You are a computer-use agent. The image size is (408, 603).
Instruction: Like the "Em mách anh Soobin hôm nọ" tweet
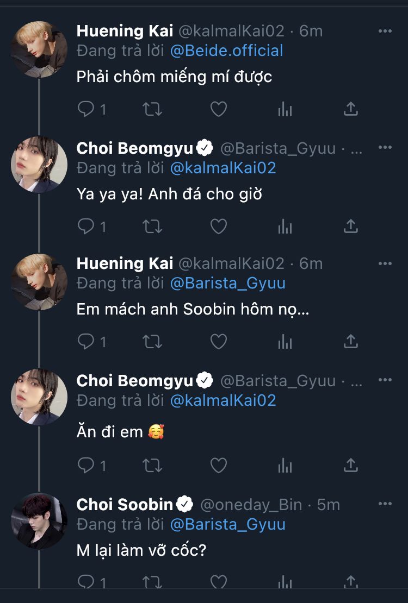tap(219, 341)
